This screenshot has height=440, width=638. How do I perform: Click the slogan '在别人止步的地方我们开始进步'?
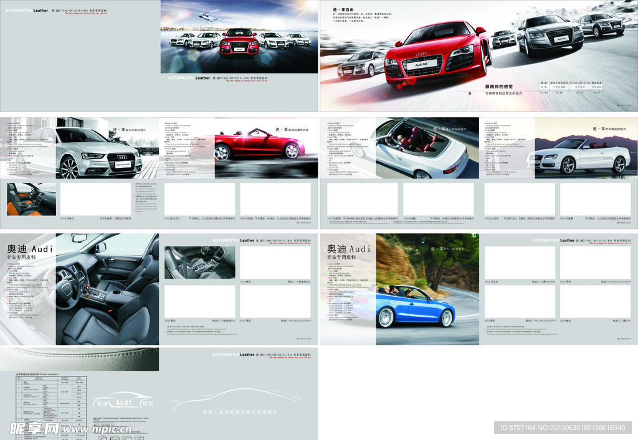click(240, 412)
